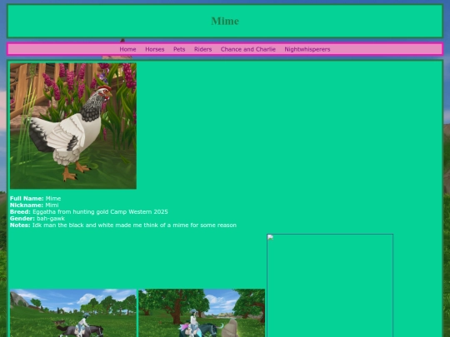The height and width of the screenshot is (337, 450).
Task: Select the Gender: bah-gawk line
Action: tap(37, 218)
